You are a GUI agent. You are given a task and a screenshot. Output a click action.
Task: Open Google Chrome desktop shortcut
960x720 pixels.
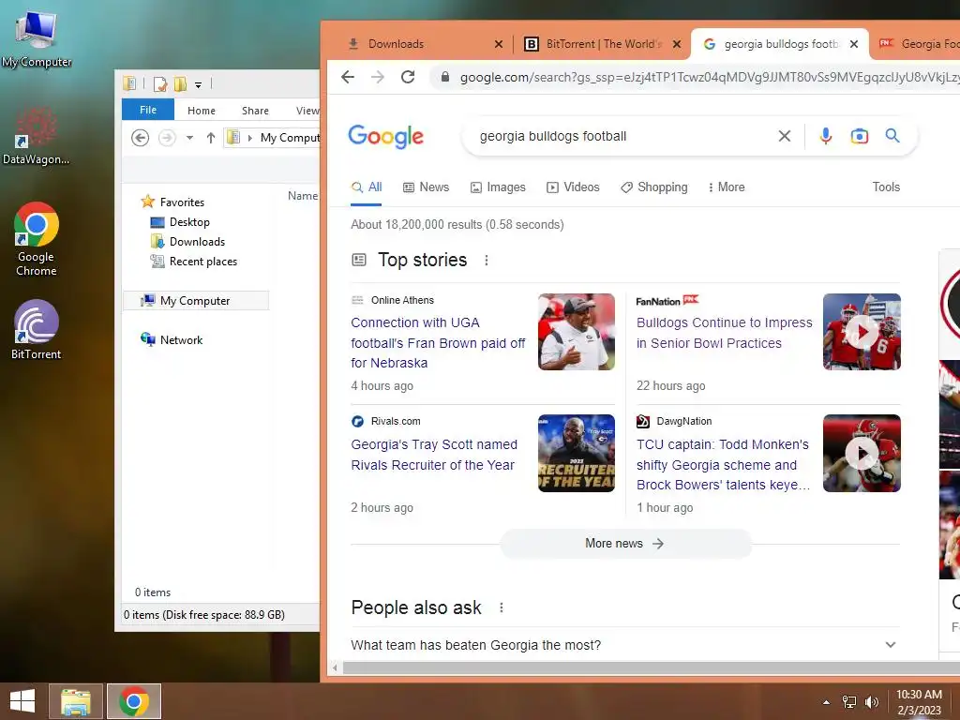tap(37, 239)
